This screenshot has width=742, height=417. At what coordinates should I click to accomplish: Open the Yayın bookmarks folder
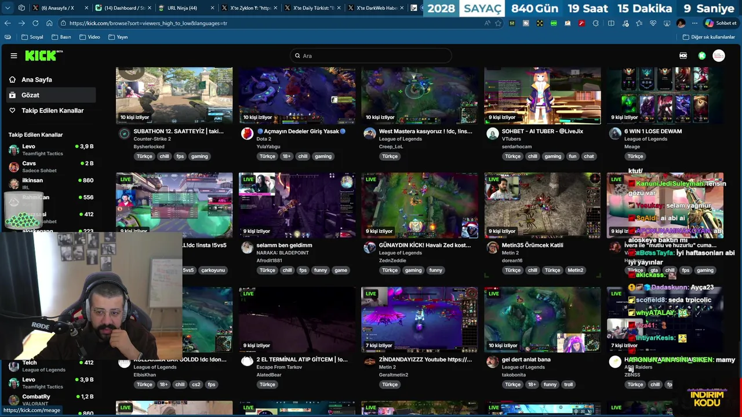118,37
